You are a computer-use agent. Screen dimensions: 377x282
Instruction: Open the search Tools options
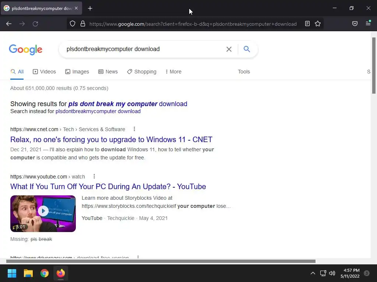(x=244, y=72)
